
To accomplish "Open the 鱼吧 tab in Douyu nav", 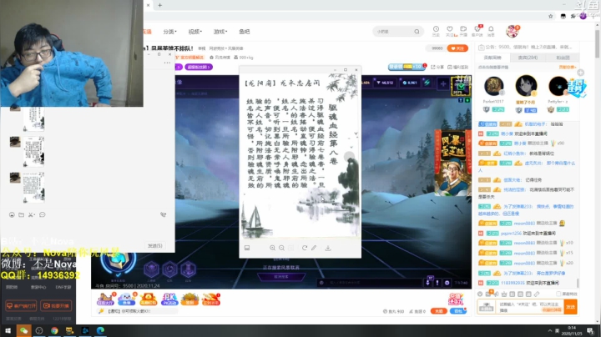I will (x=244, y=32).
